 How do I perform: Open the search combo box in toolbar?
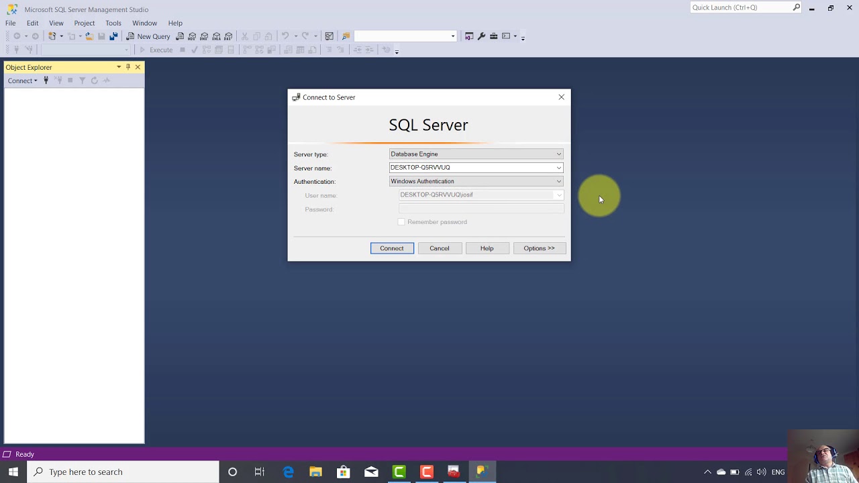tap(405, 36)
